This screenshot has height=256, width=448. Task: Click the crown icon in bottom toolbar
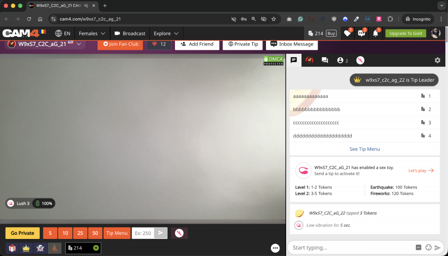[x=26, y=248]
